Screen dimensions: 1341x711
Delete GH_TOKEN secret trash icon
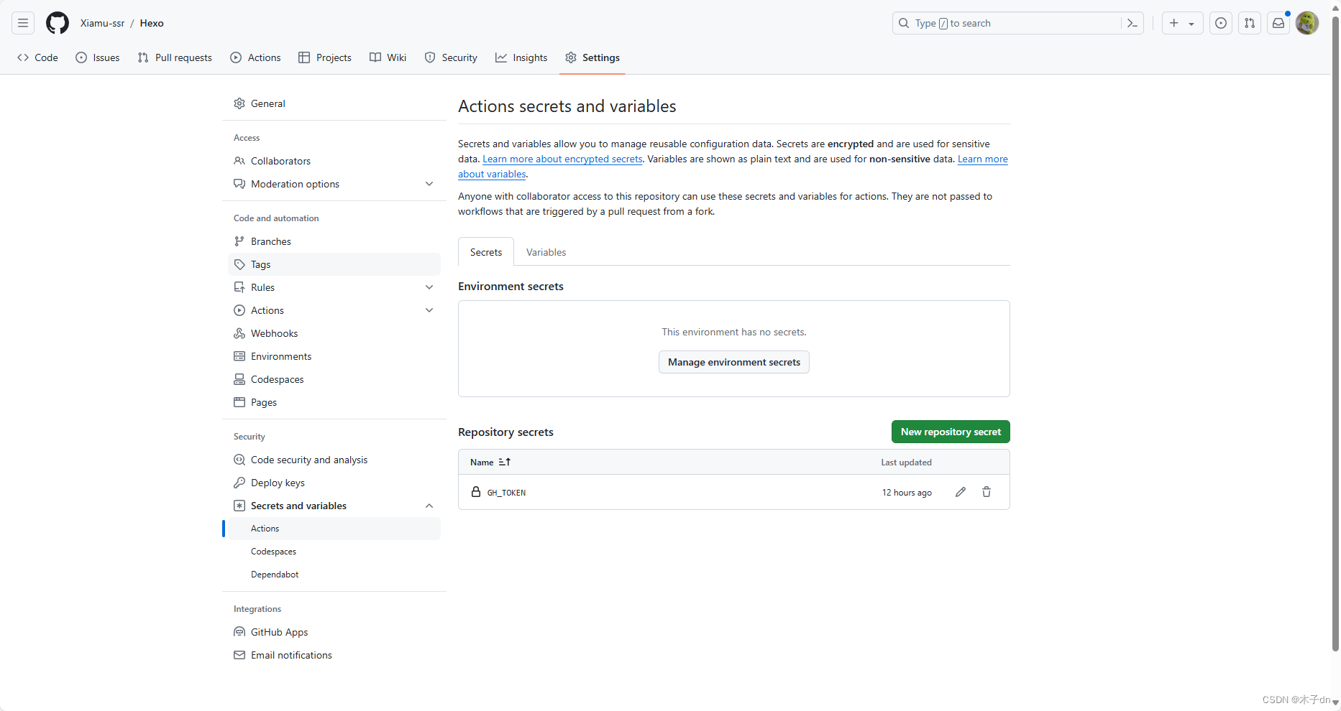[x=987, y=492]
